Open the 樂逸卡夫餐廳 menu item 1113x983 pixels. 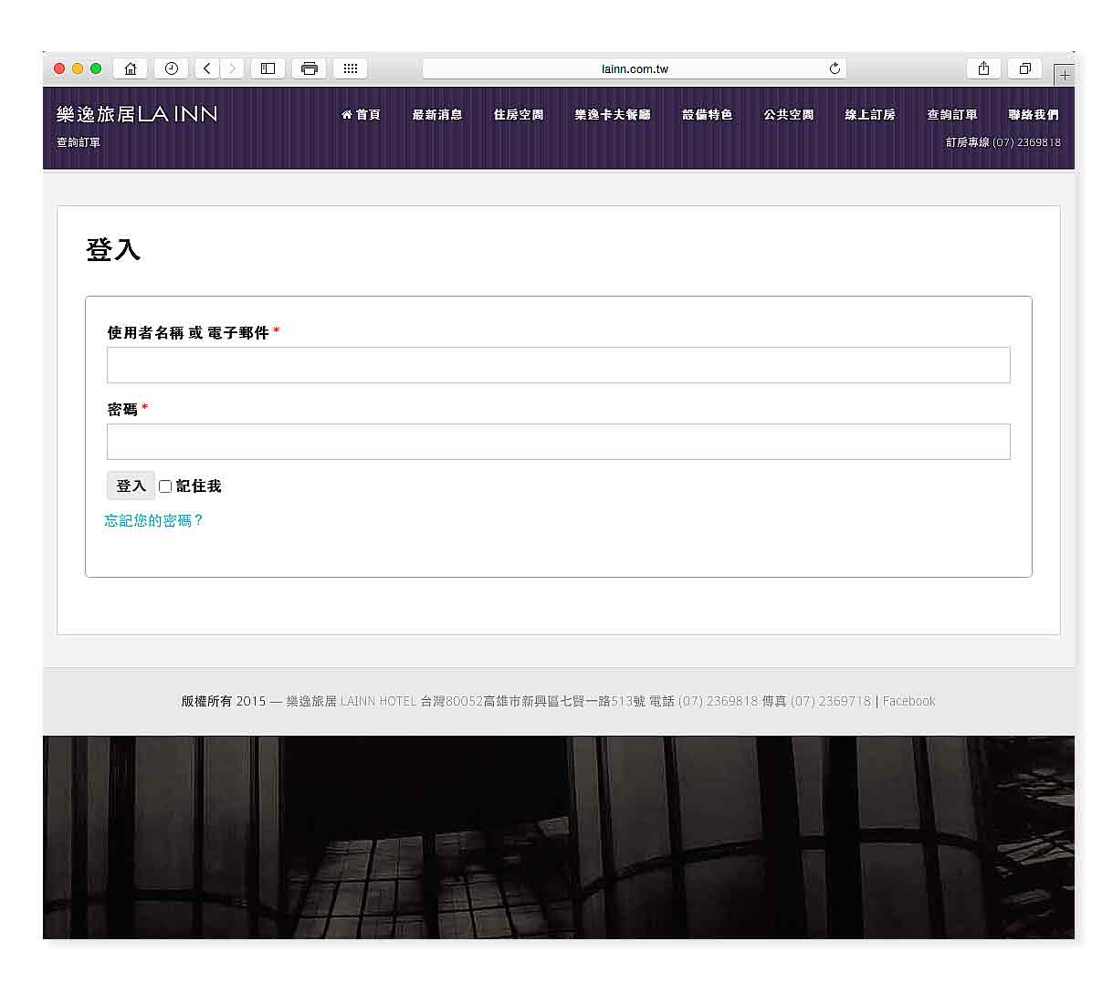point(613,115)
